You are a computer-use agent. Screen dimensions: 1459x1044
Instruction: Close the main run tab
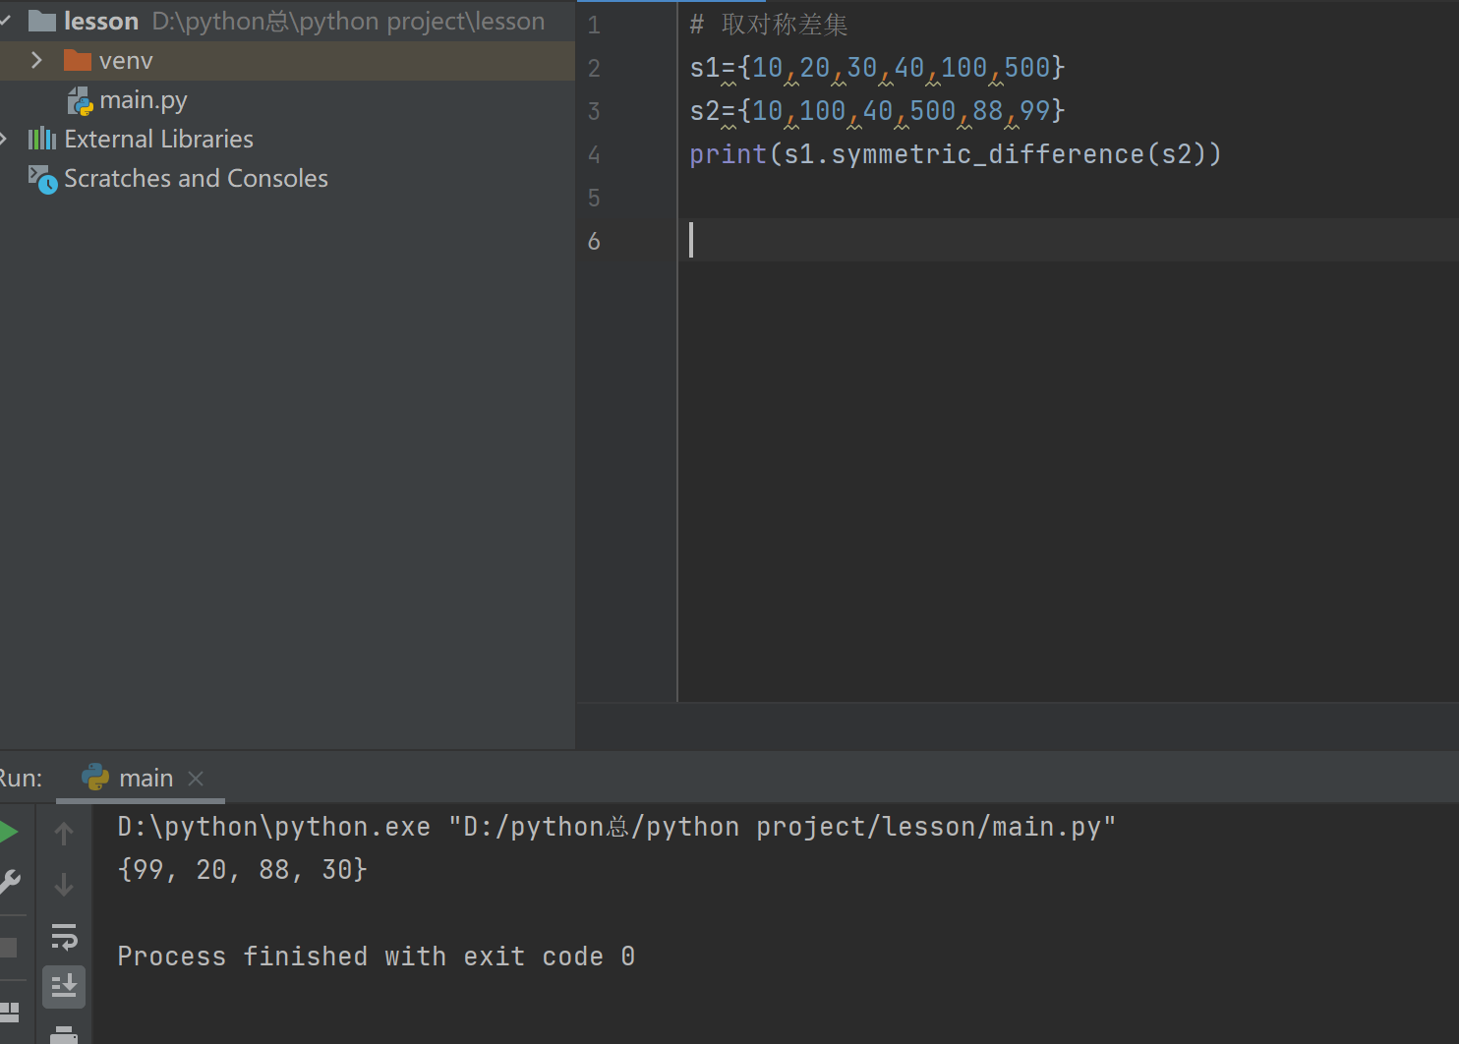(x=196, y=779)
